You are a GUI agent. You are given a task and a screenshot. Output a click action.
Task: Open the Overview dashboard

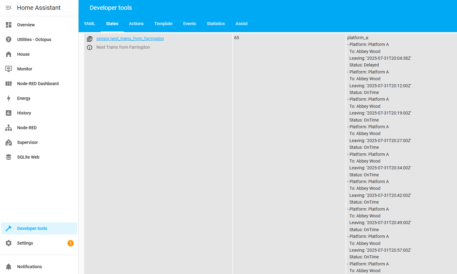click(x=26, y=25)
